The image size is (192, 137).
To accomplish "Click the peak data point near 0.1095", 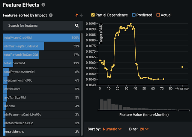I will [131, 24].
